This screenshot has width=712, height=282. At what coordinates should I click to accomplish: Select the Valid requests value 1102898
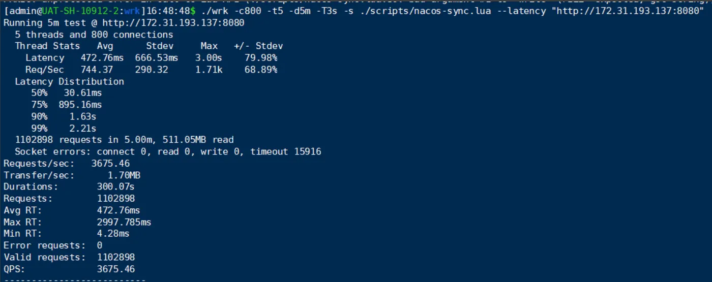pos(116,257)
